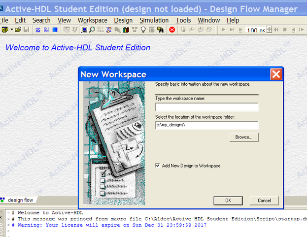Open the dropdown arrow beside the new workspace icon
Image resolution: width=307 pixels, height=237 pixels.
pyautogui.click(x=12, y=30)
